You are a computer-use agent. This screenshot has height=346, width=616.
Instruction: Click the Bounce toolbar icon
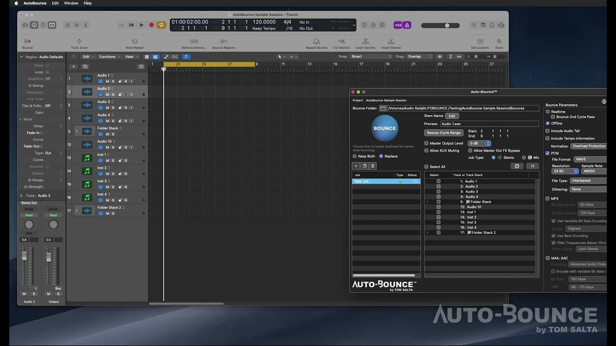27,41
